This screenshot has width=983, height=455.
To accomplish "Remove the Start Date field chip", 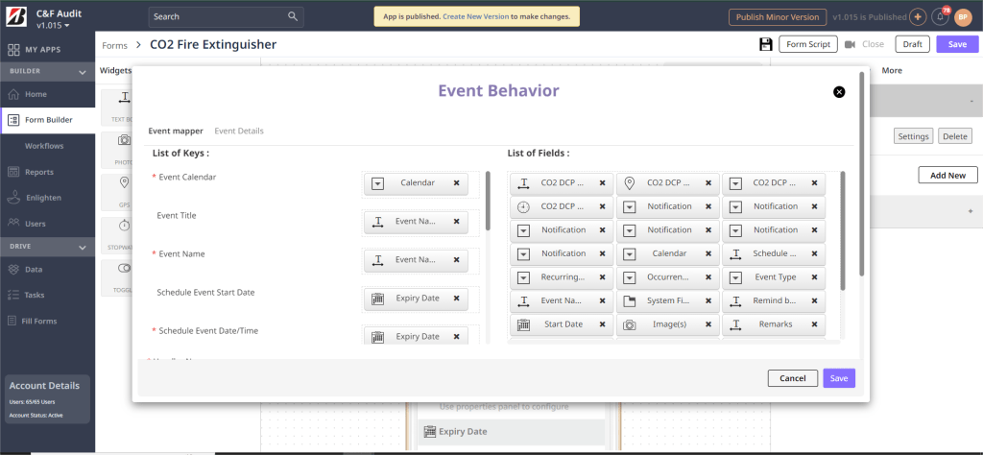I will (x=602, y=324).
